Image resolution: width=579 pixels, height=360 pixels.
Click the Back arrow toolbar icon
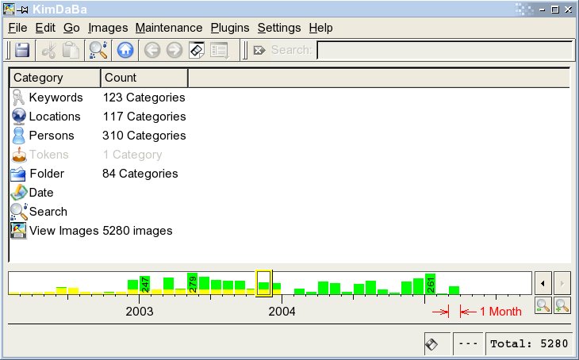pyautogui.click(x=152, y=50)
